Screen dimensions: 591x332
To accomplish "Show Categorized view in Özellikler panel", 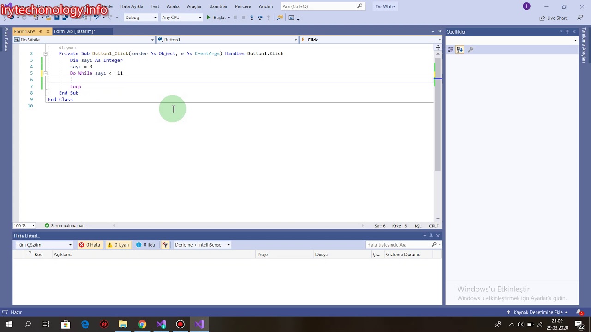I will pos(451,49).
